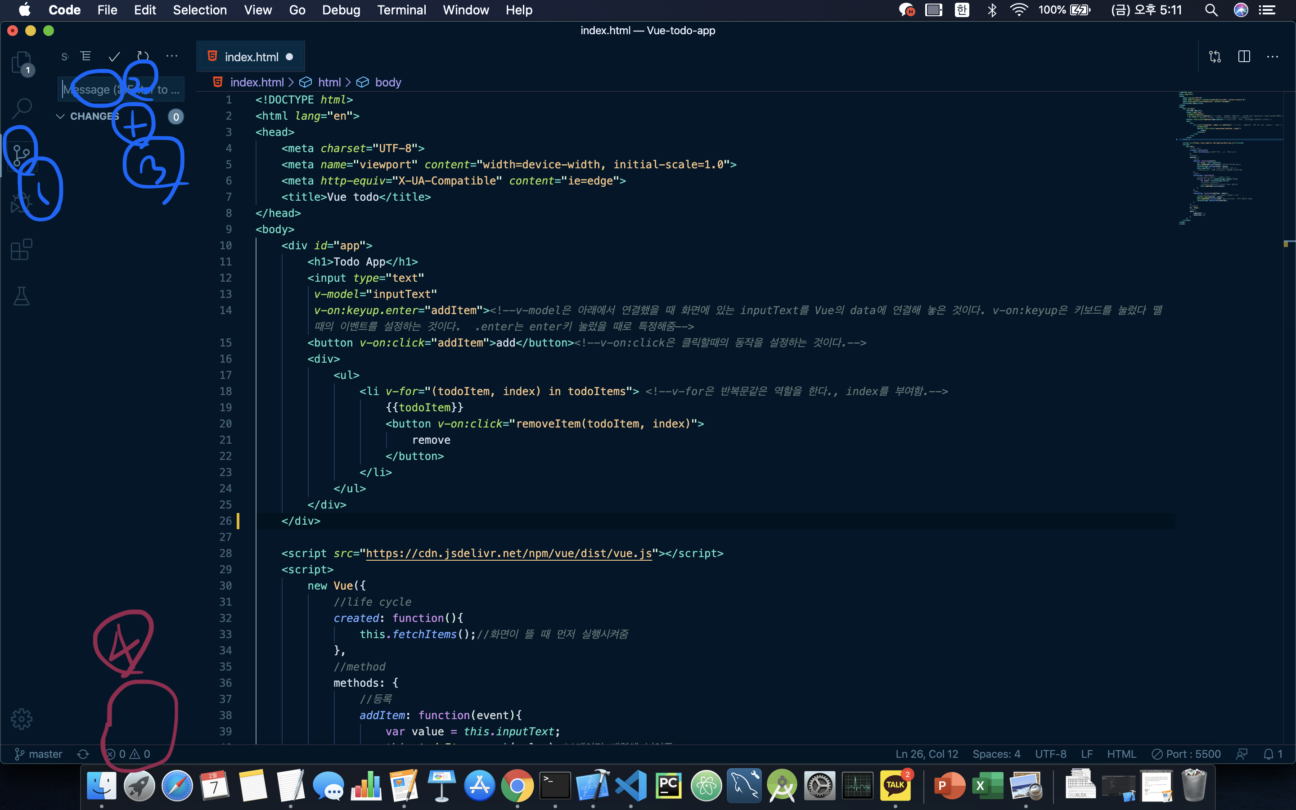Open the Manage gear icon
Screen dimensions: 1296x810
[22, 719]
